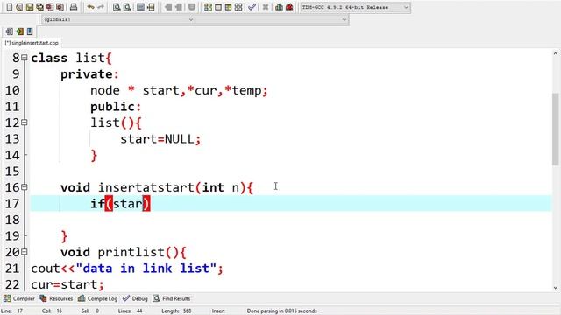Image resolution: width=561 pixels, height=315 pixels.
Task: Click the 'Length: 568' status bar entry
Action: click(176, 311)
